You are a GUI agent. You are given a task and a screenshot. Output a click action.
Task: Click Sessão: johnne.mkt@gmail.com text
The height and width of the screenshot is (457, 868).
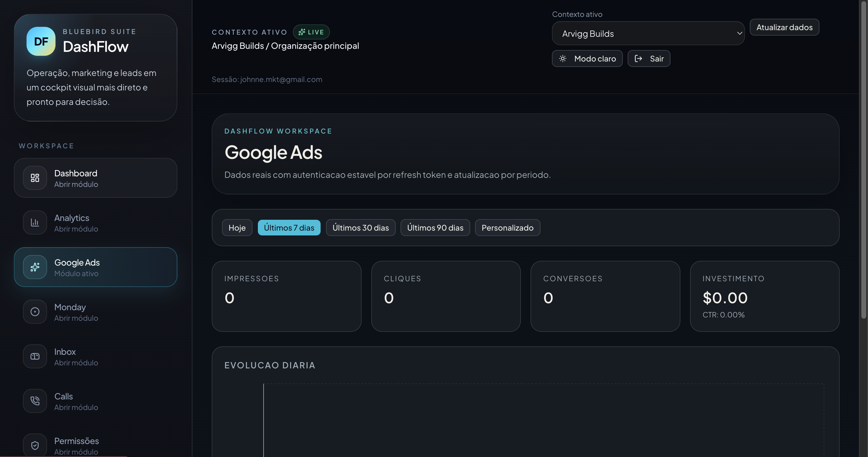point(267,80)
